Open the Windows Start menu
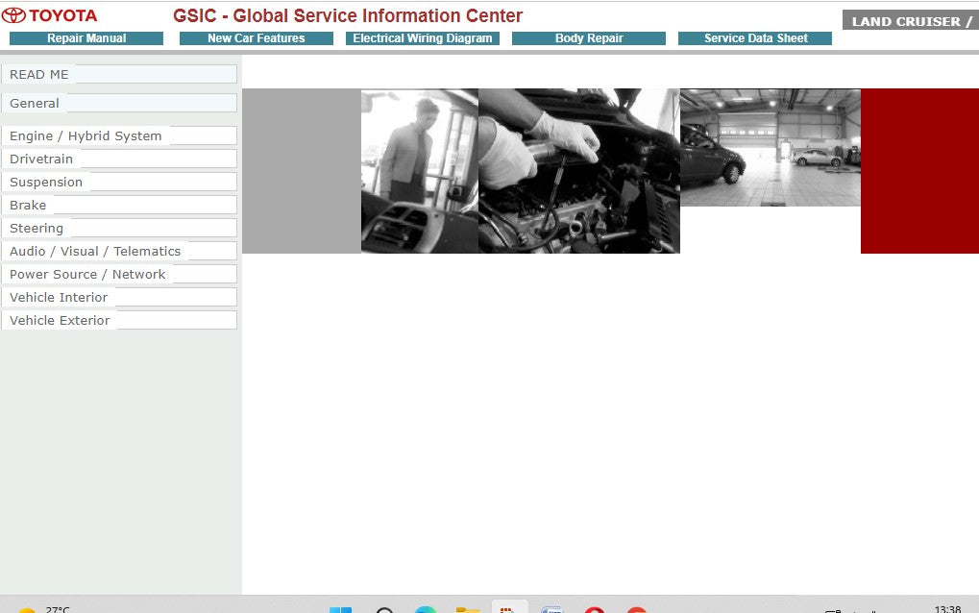 coord(340,609)
